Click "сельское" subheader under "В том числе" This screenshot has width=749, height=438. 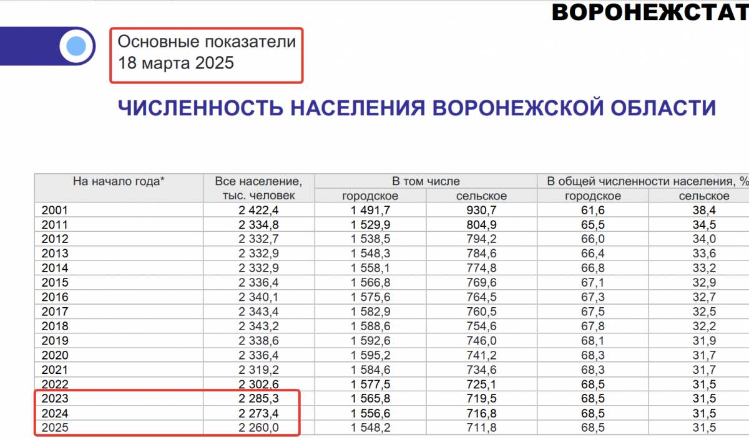click(x=481, y=196)
